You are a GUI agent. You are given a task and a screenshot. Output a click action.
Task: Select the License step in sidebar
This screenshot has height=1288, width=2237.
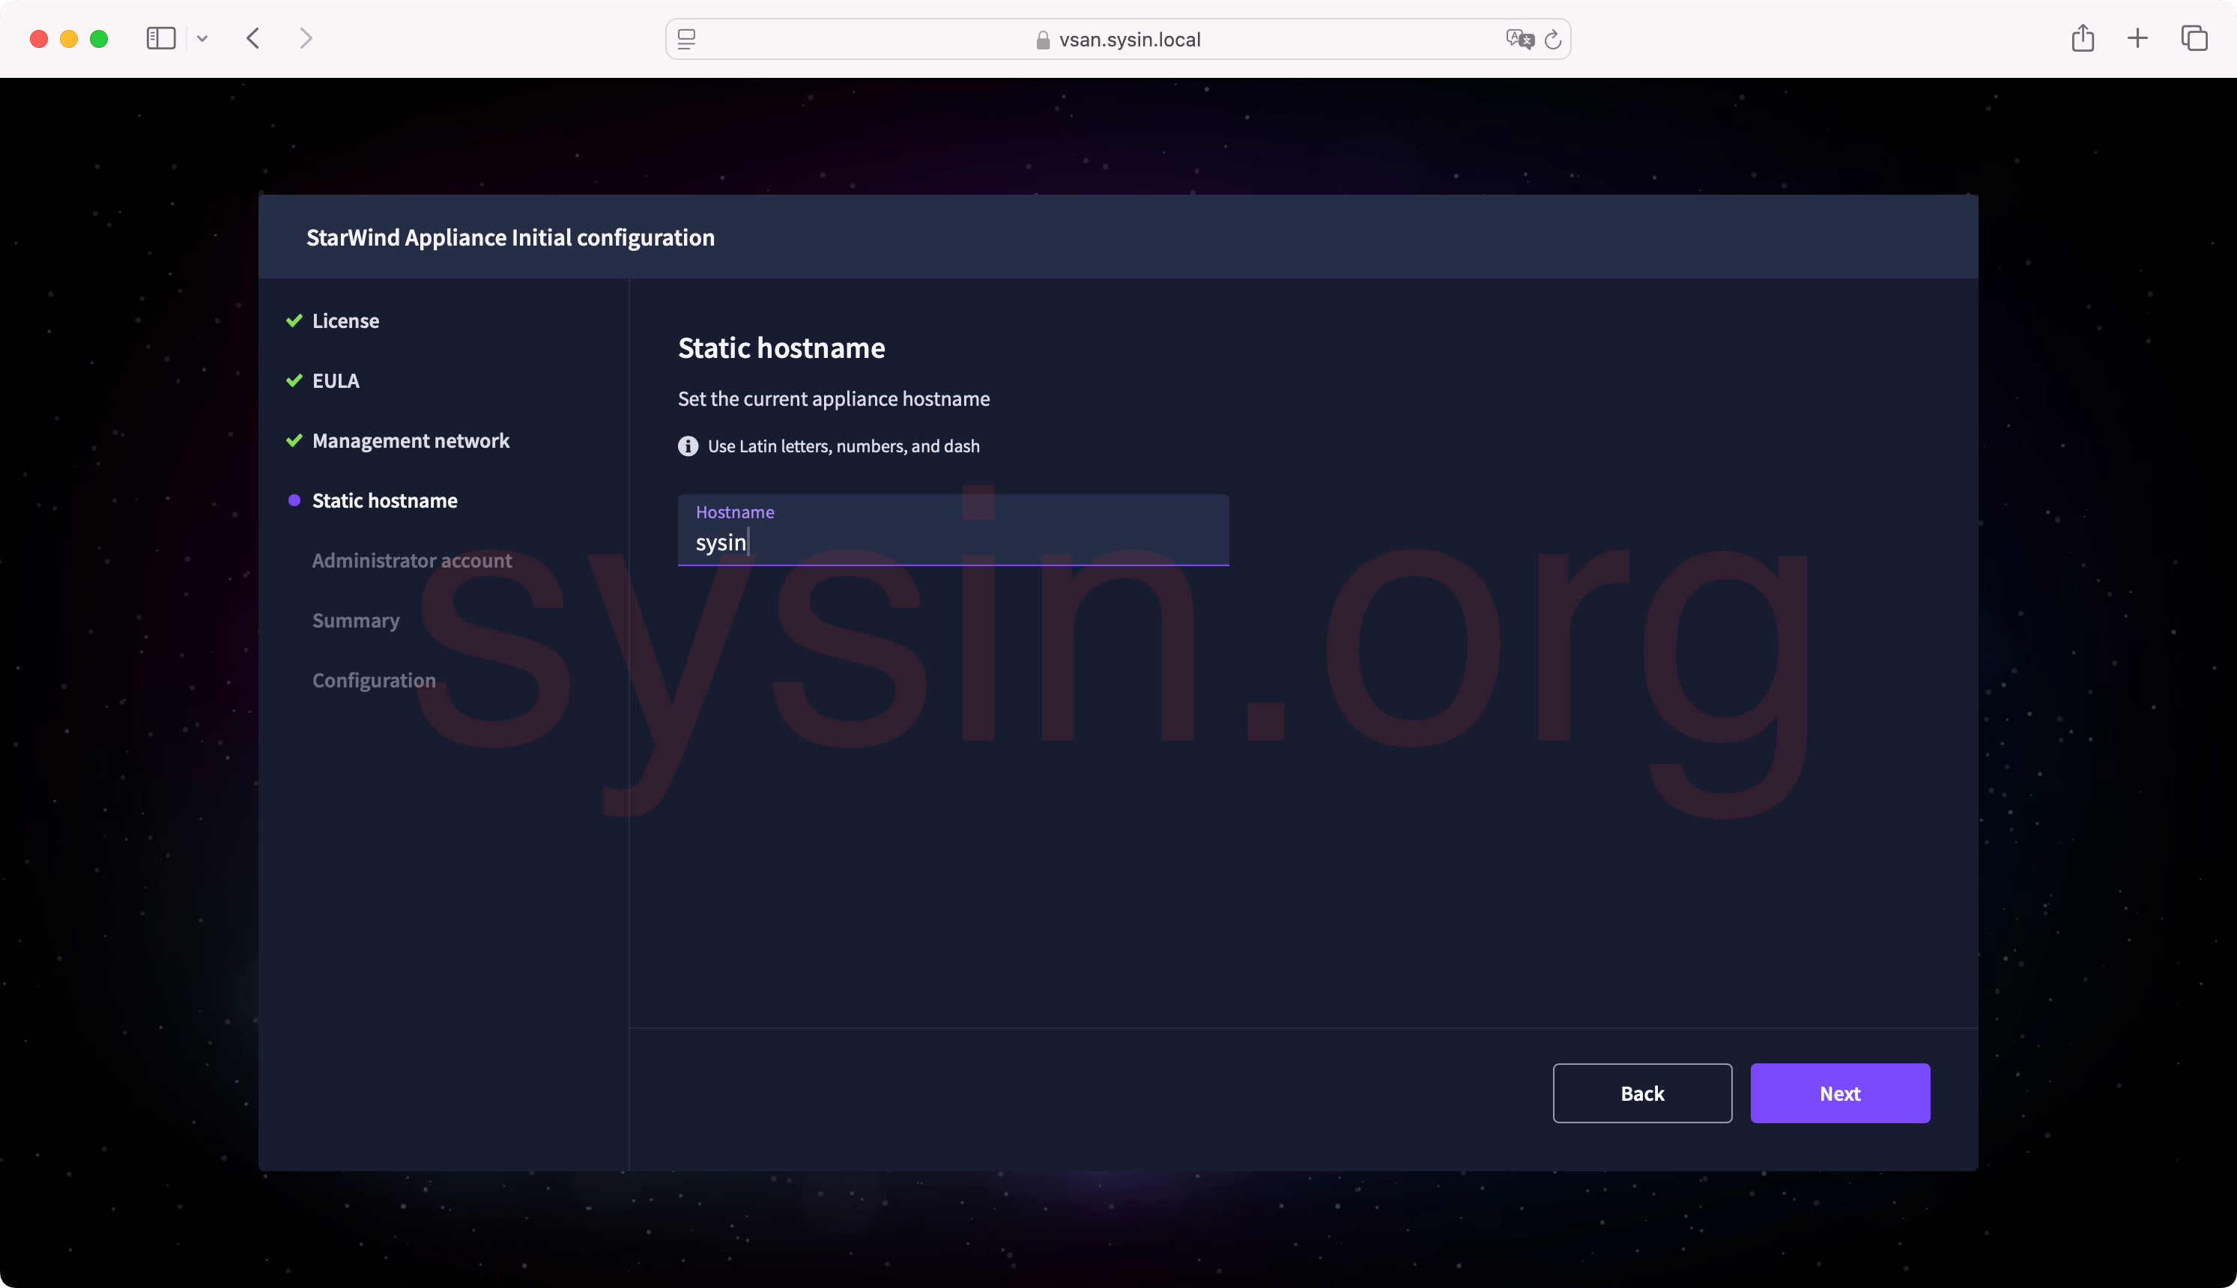click(x=345, y=321)
